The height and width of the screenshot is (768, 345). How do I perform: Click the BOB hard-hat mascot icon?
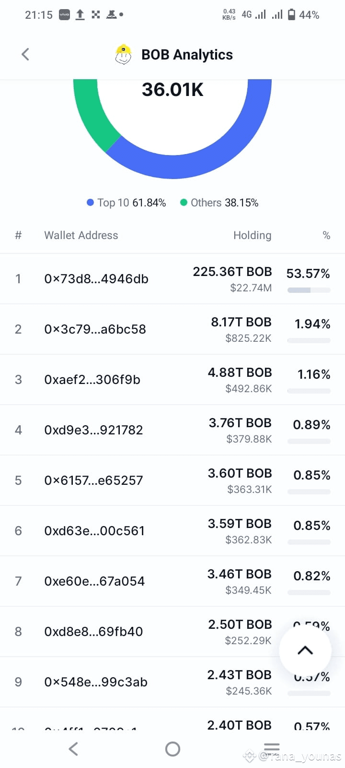pos(123,54)
